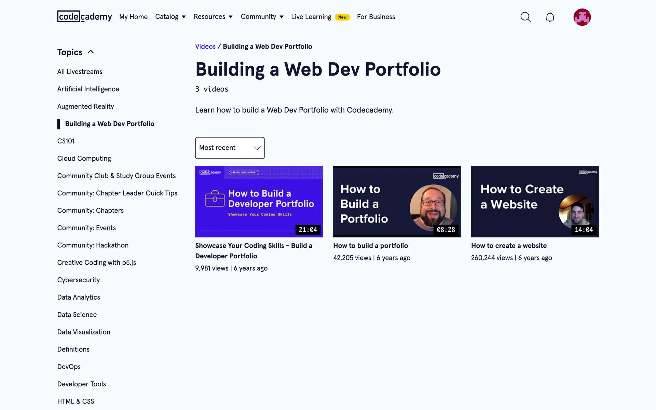The image size is (656, 410).
Task: Select All Livestreams in Topics
Action: point(80,72)
